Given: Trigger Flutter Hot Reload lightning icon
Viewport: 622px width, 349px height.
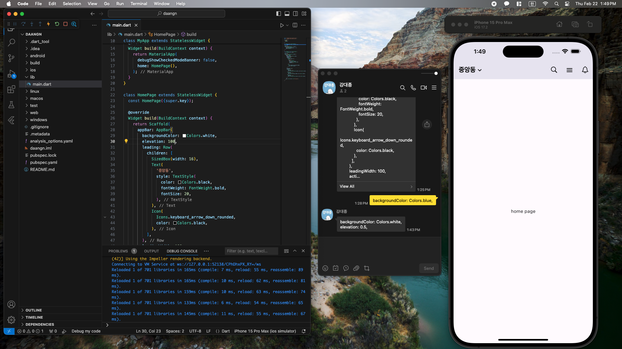Looking at the screenshot, I should click(49, 24).
